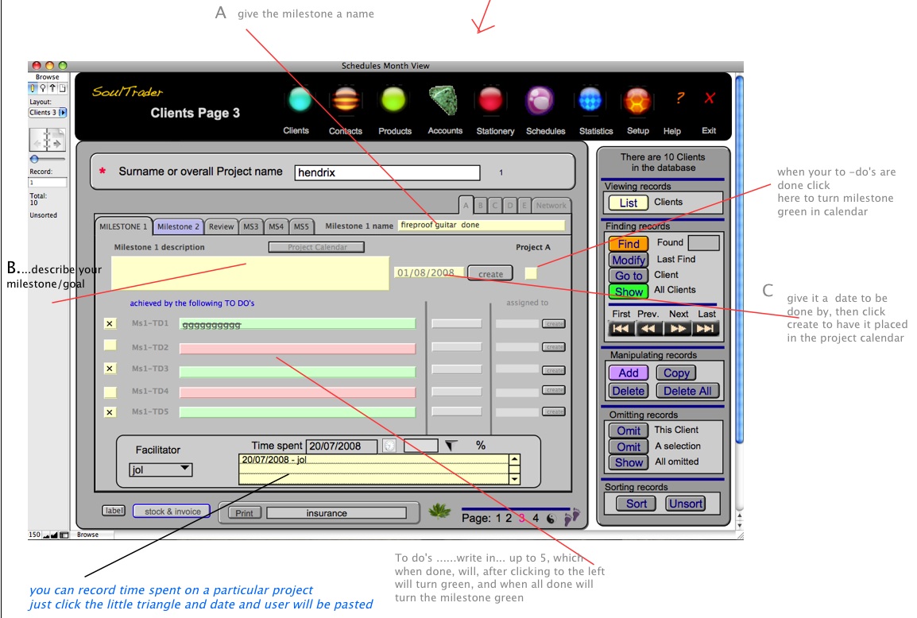Open the Setup orange orb icon

[636, 101]
